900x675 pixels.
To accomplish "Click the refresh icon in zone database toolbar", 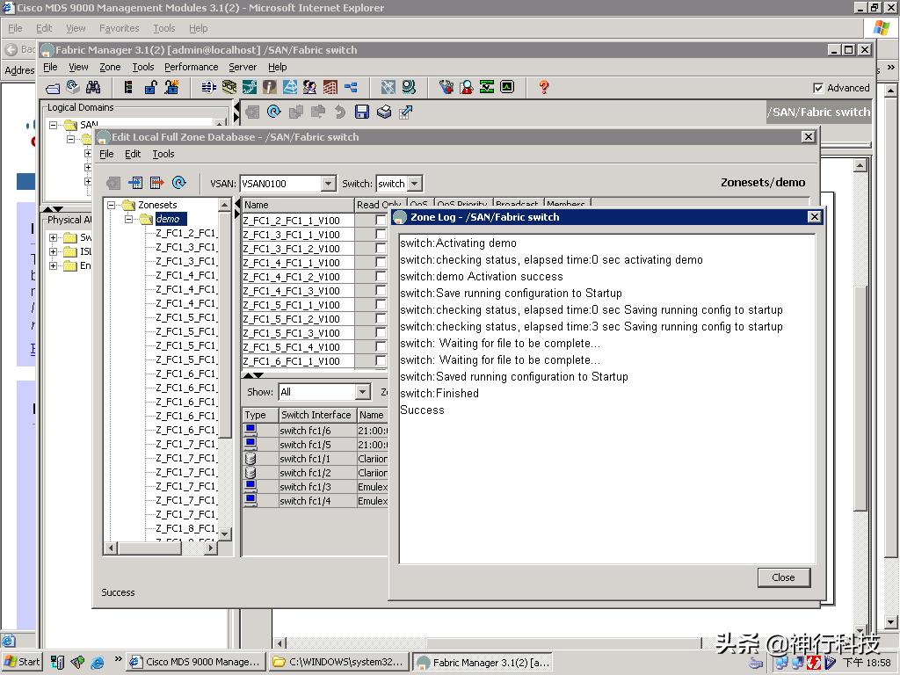I will pyautogui.click(x=179, y=183).
